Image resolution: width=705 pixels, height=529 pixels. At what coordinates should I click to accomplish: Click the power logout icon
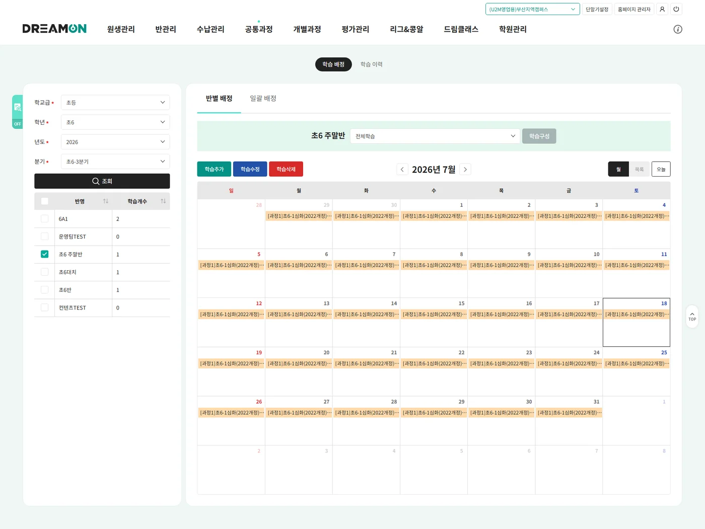point(676,9)
